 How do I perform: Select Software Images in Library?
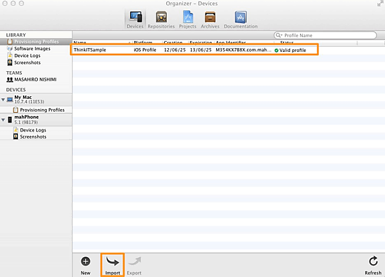(33, 48)
